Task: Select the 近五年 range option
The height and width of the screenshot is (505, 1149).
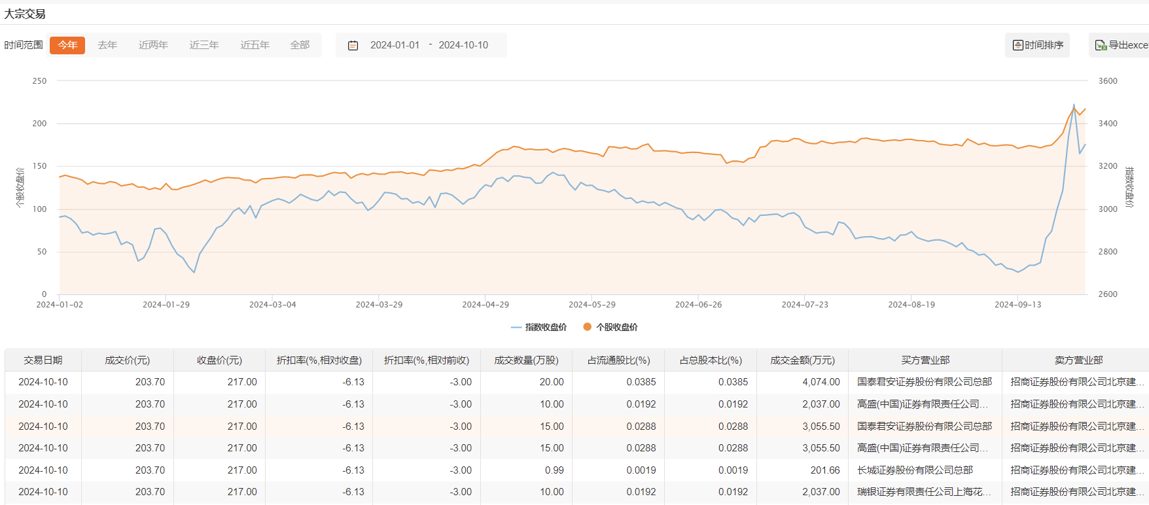Action: 255,45
